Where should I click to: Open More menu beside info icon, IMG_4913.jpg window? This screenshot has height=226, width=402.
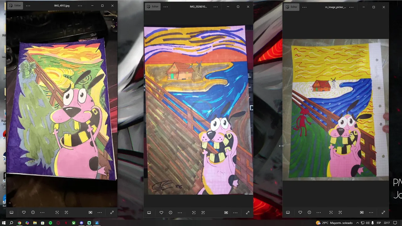point(42,213)
